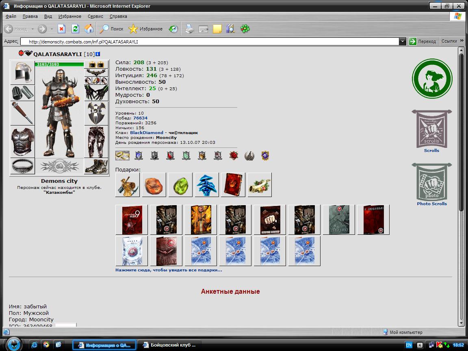Open the 76634 victories link
This screenshot has width=468, height=351.
140,118
